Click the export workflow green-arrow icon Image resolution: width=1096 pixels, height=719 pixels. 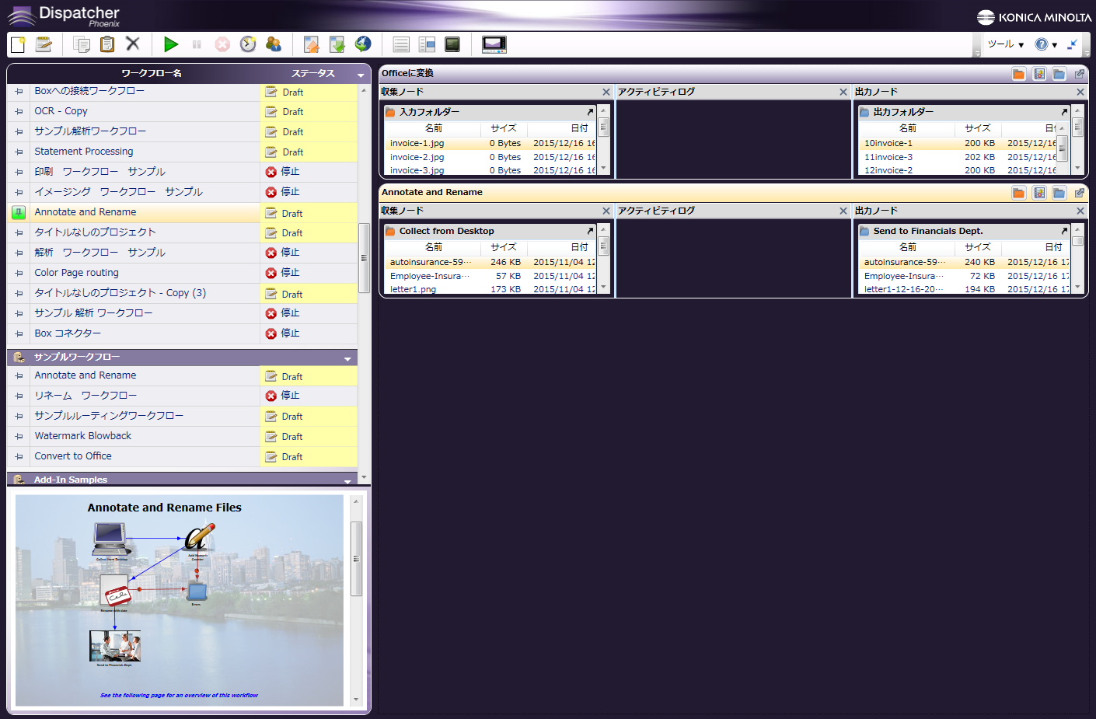click(x=337, y=44)
